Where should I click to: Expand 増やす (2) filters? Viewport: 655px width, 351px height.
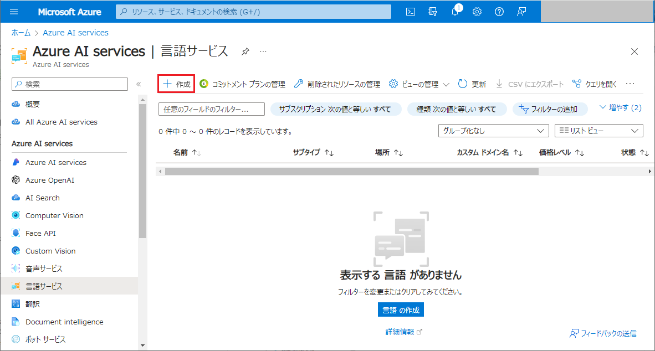click(620, 107)
